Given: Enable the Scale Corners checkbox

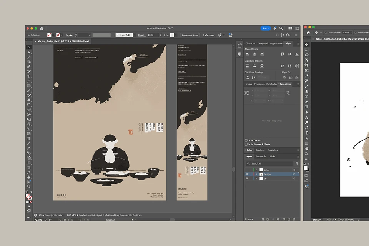Looking at the screenshot, I should (x=246, y=140).
